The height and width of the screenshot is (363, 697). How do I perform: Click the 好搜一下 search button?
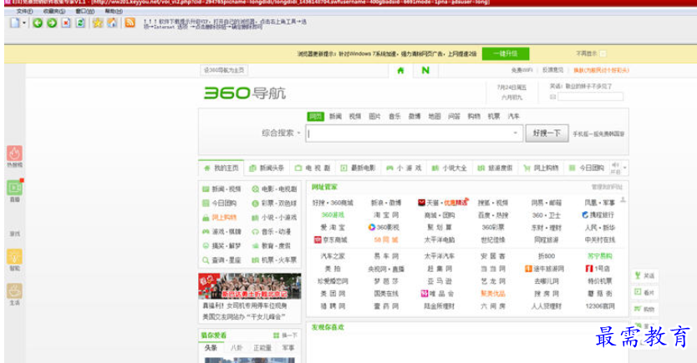pyautogui.click(x=547, y=134)
